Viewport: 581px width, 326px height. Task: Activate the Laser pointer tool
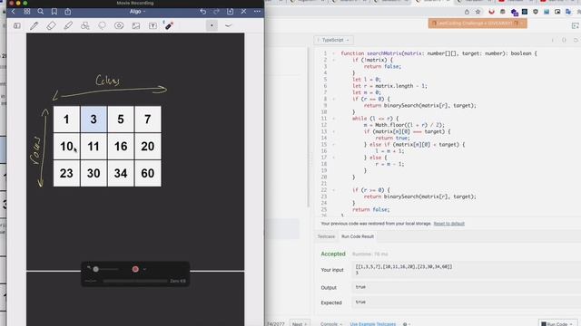[x=169, y=25]
